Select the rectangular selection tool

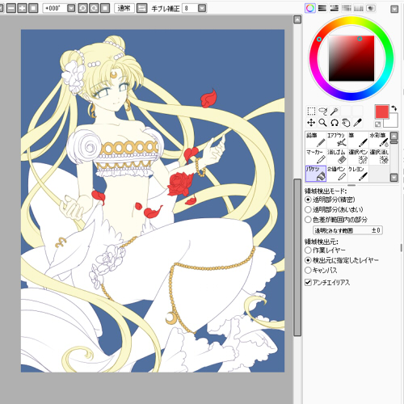coord(311,111)
